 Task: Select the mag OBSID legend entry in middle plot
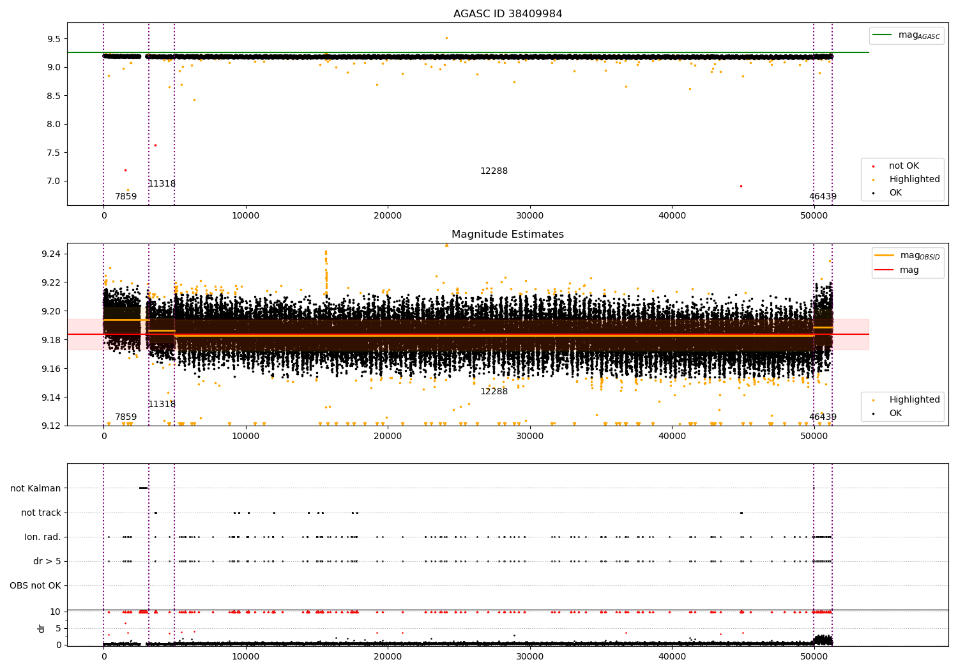(x=908, y=256)
